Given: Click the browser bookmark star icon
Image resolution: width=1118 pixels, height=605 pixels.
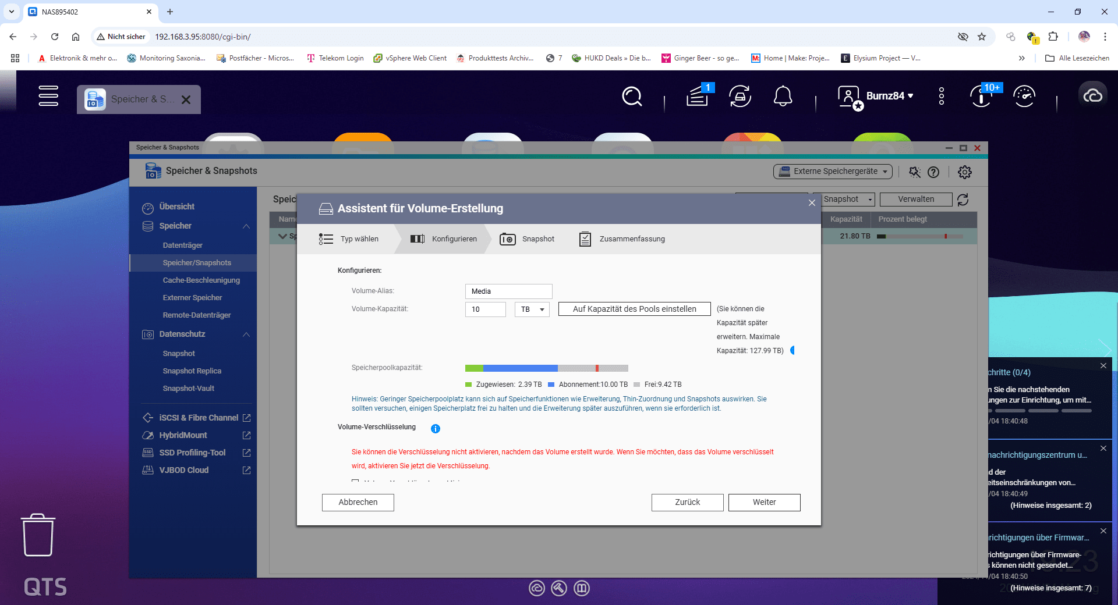Looking at the screenshot, I should [x=982, y=37].
